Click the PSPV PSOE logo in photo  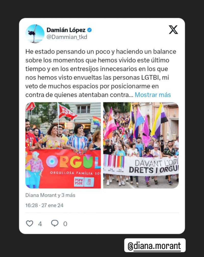coord(84,182)
